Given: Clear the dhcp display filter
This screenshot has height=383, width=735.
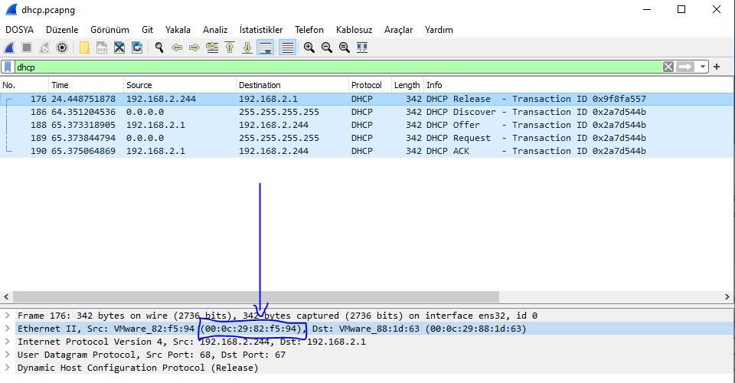Looking at the screenshot, I should (668, 67).
